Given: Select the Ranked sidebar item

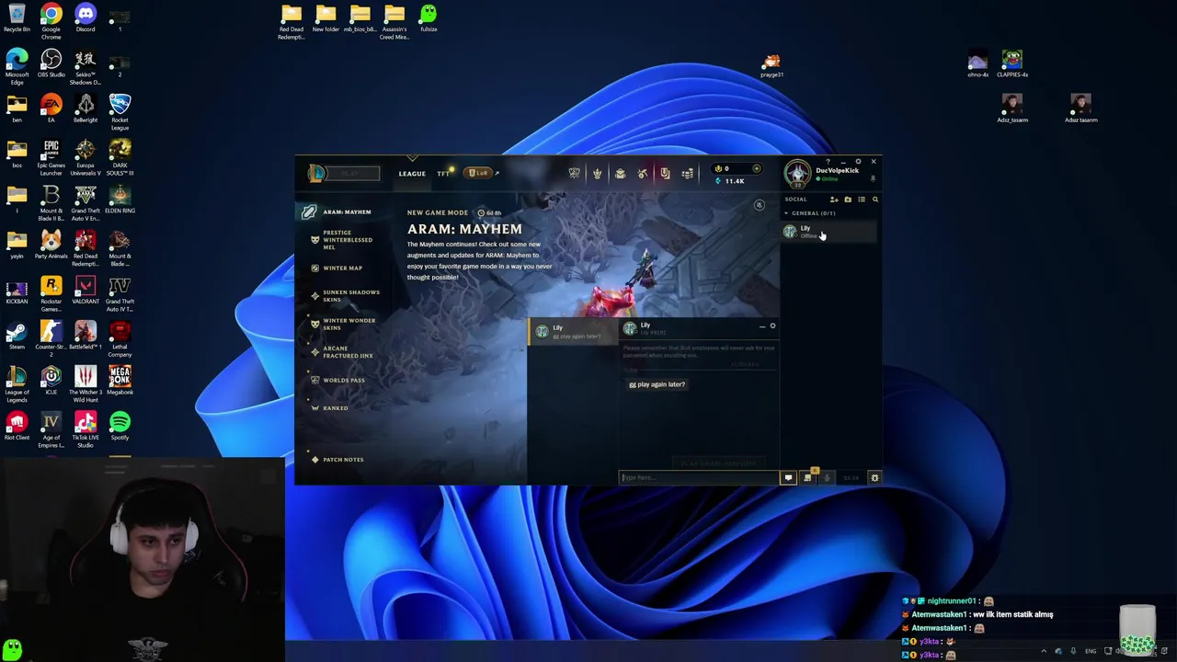Looking at the screenshot, I should tap(329, 408).
